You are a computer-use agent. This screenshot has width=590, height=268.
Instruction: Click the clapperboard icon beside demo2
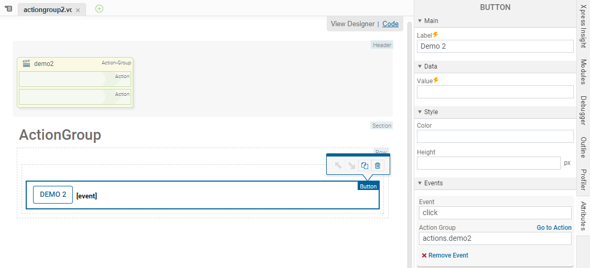pos(26,64)
